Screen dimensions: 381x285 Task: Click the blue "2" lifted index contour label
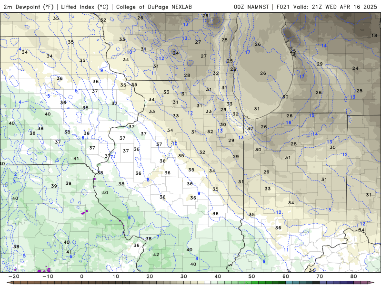[16, 174]
